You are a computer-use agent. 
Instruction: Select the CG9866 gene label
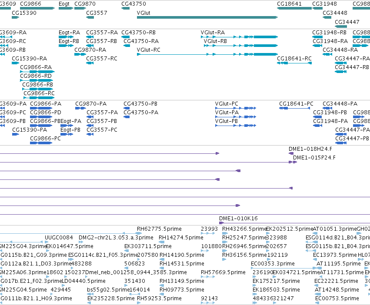(31, 4)
